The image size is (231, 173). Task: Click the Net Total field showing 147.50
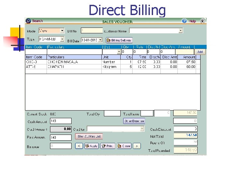click(x=185, y=135)
